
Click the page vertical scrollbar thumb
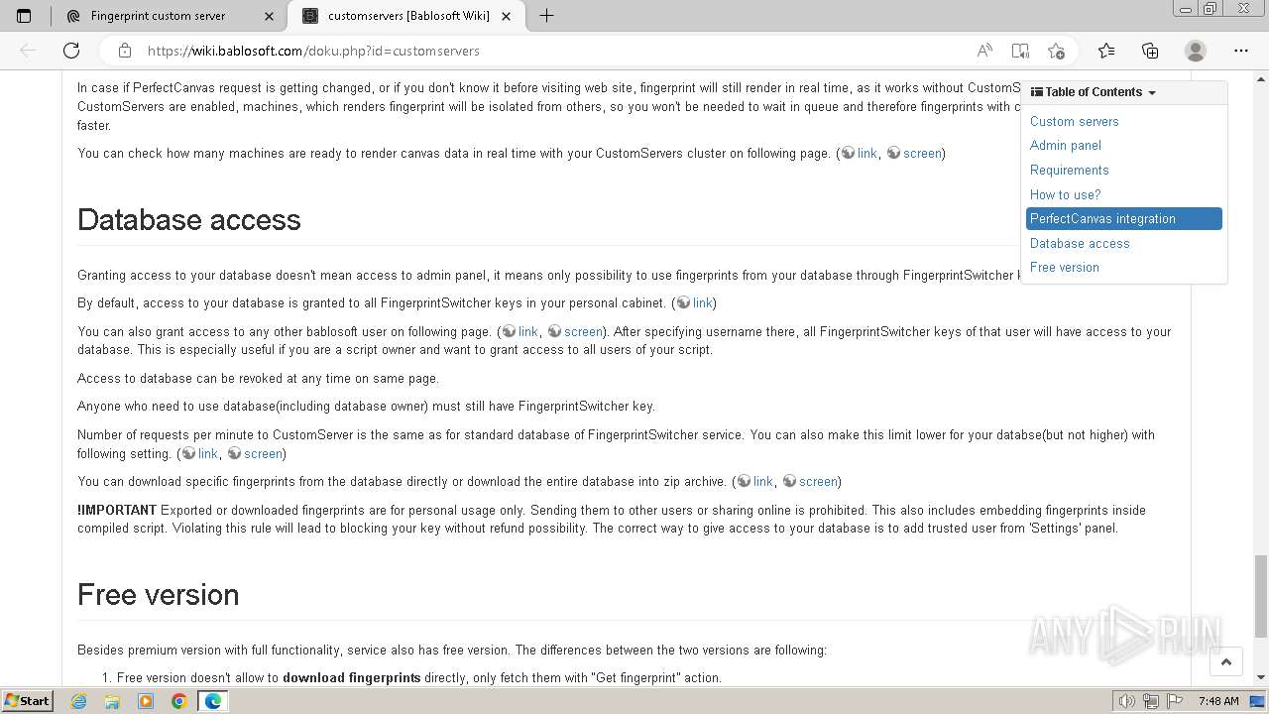coord(1260,596)
